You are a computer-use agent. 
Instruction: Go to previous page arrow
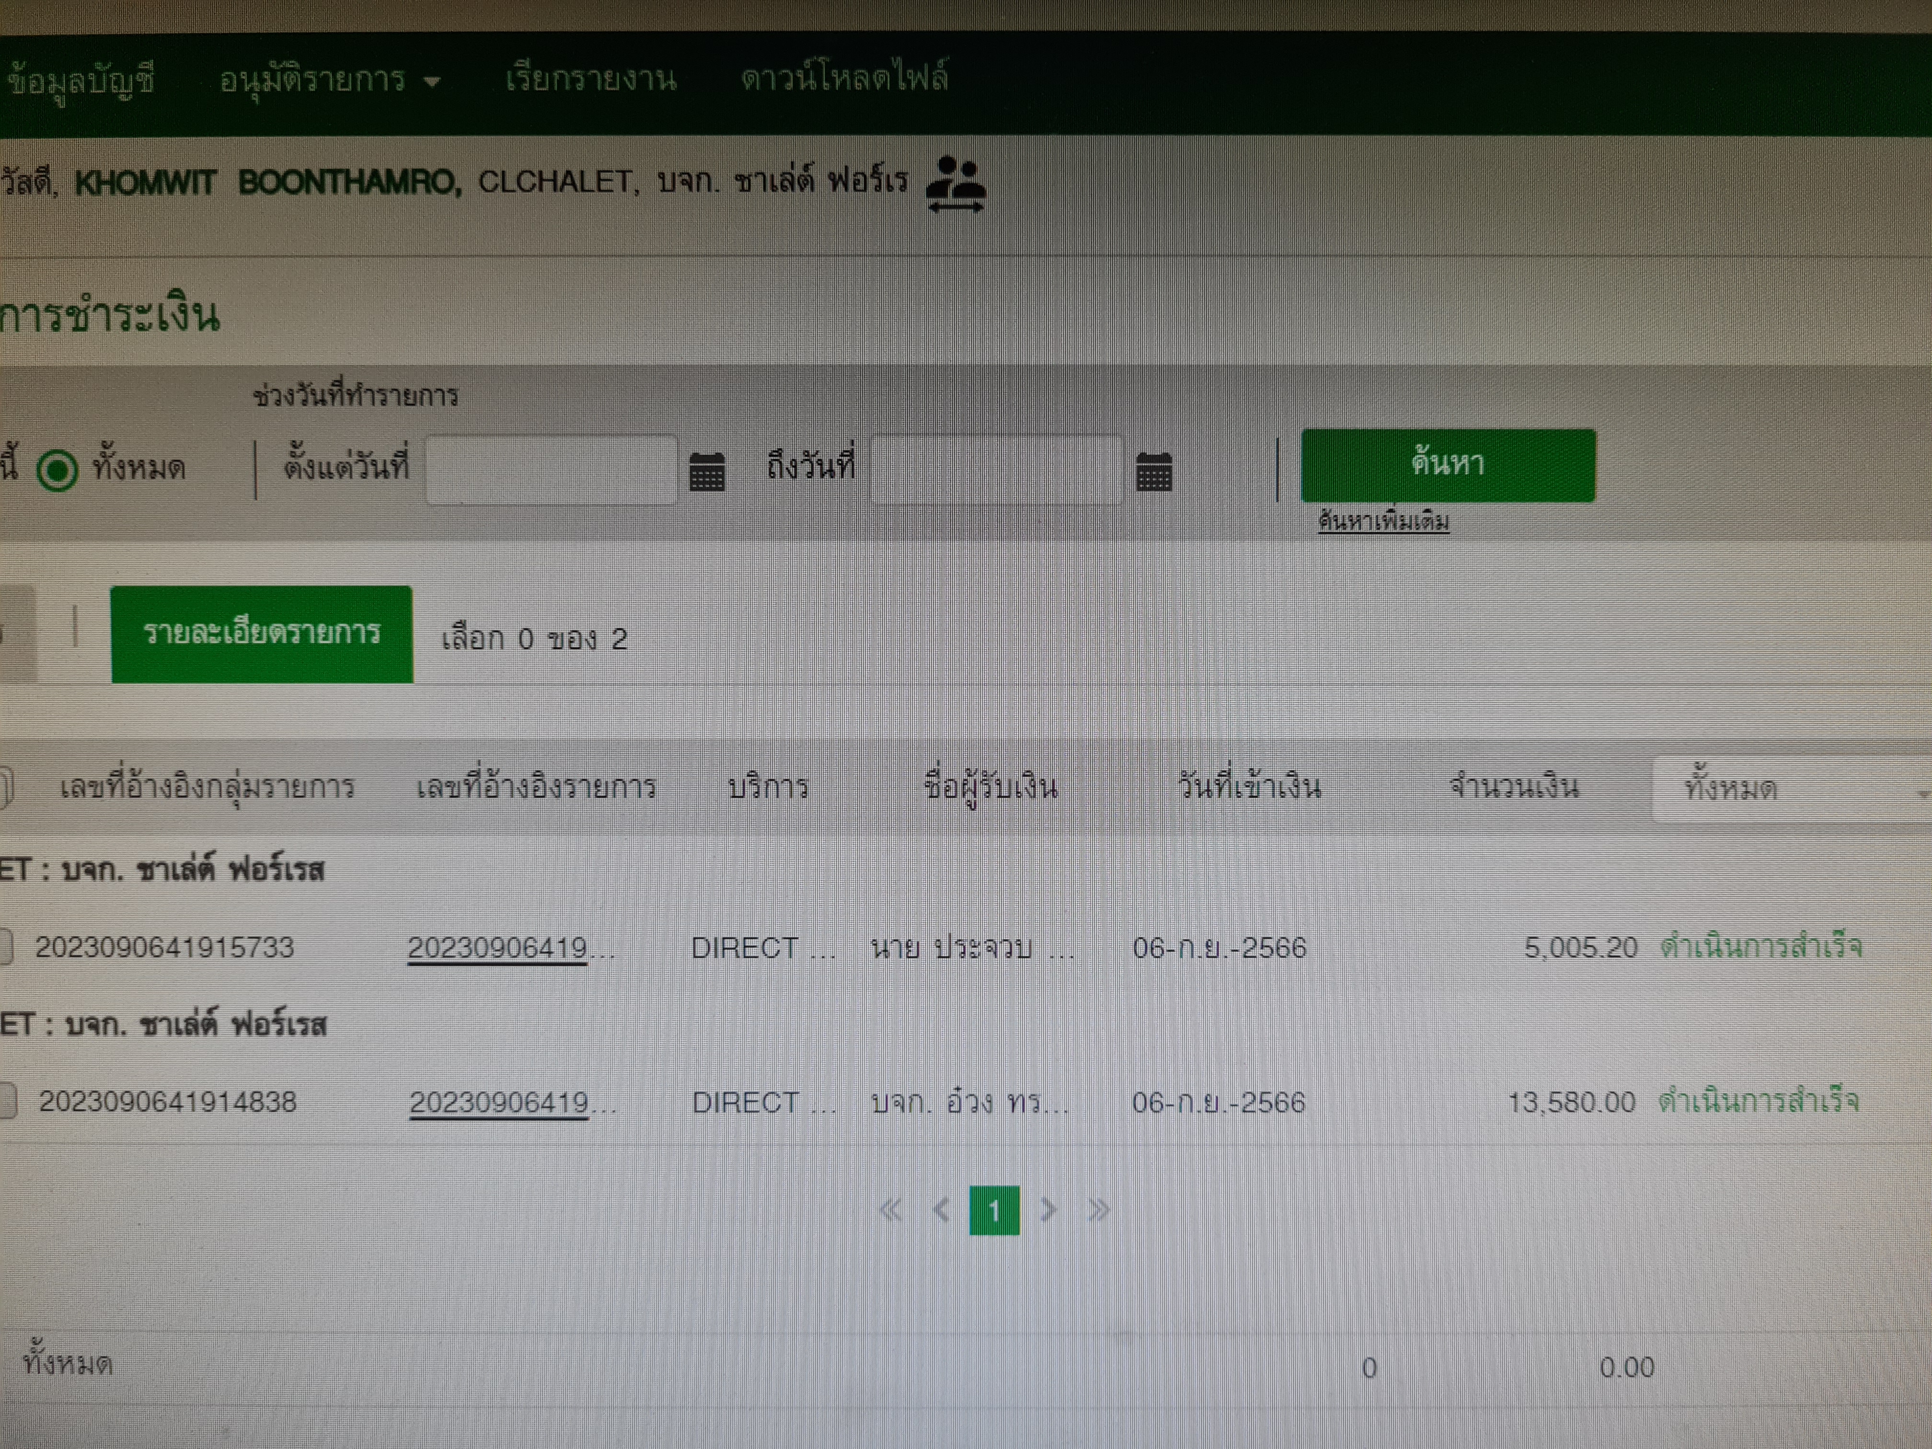pos(941,1210)
